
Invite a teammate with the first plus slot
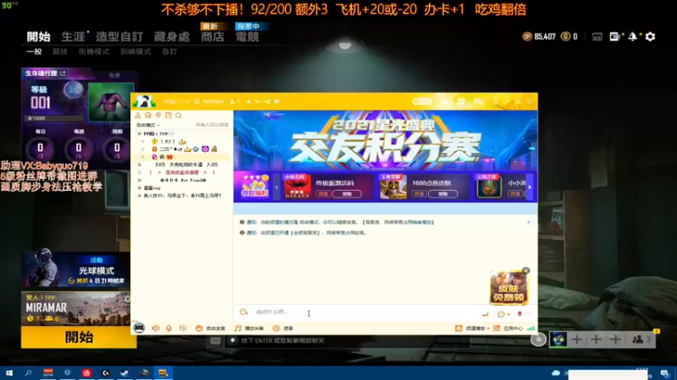(576, 339)
